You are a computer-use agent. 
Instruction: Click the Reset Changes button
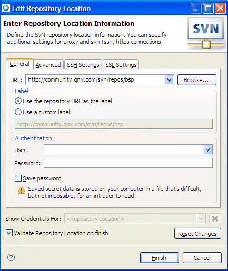pos(197,234)
